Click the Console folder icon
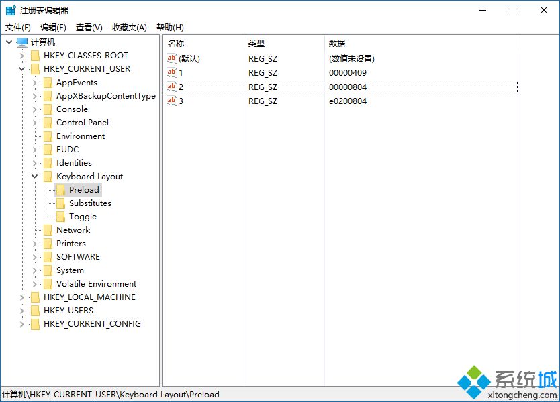 click(x=48, y=109)
